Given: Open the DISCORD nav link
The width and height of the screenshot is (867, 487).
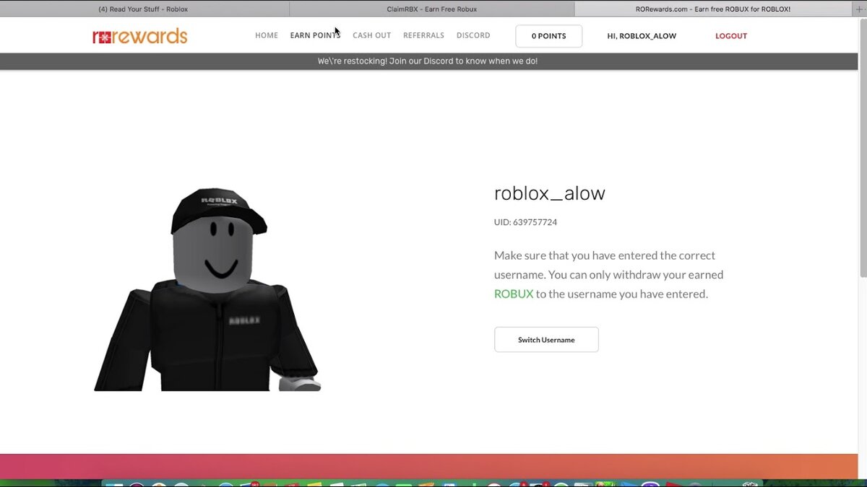Looking at the screenshot, I should tap(473, 35).
